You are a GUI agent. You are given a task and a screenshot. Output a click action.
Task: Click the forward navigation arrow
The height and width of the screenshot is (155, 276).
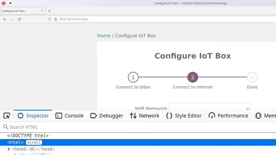point(12,19)
